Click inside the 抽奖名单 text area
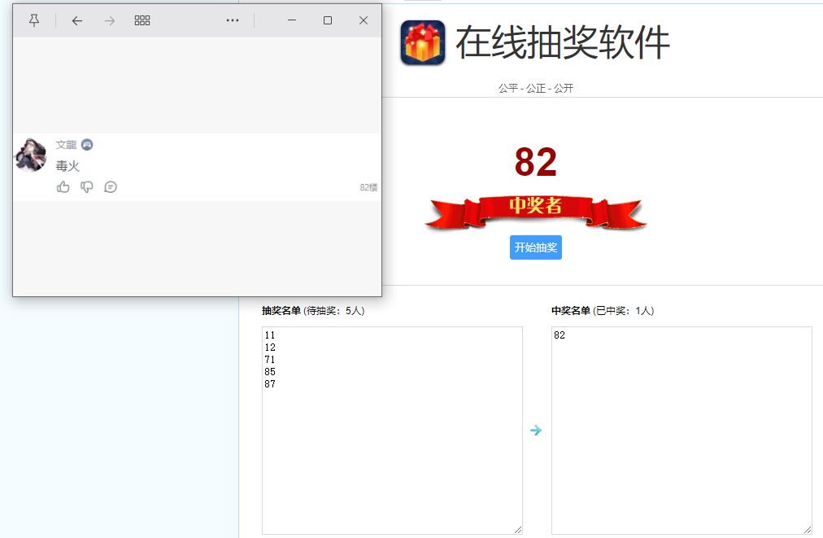823x538 pixels. [x=392, y=431]
